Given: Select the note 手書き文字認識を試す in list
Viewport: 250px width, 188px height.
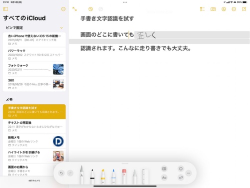Looking at the screenshot, I should coord(34,112).
